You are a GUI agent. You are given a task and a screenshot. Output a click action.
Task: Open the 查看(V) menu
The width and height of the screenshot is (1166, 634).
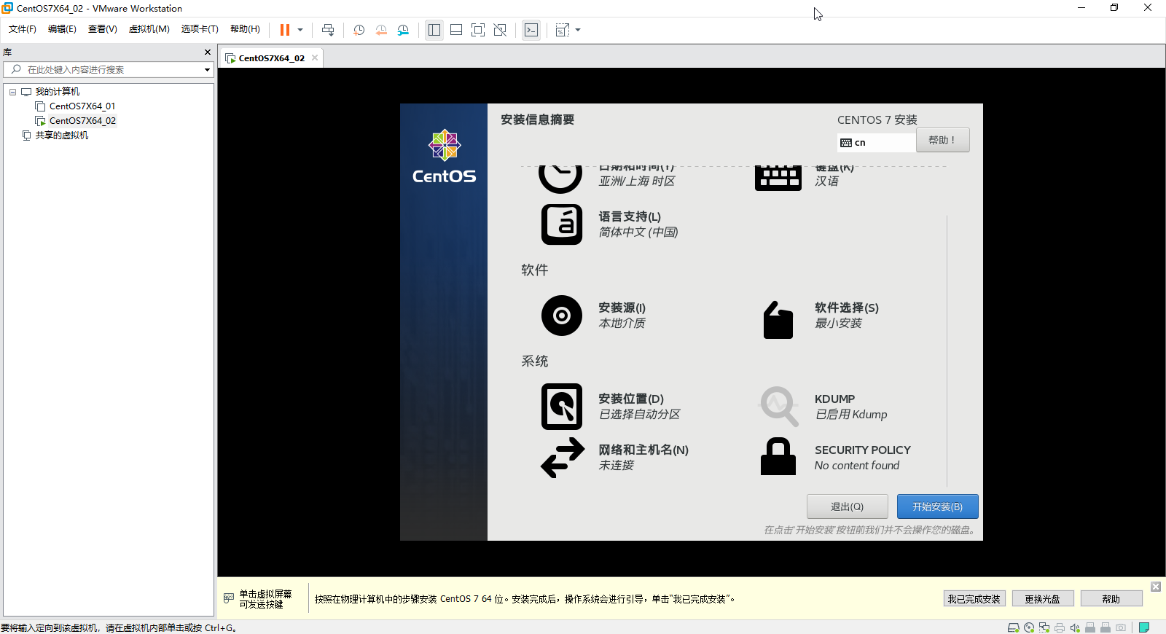tap(103, 29)
